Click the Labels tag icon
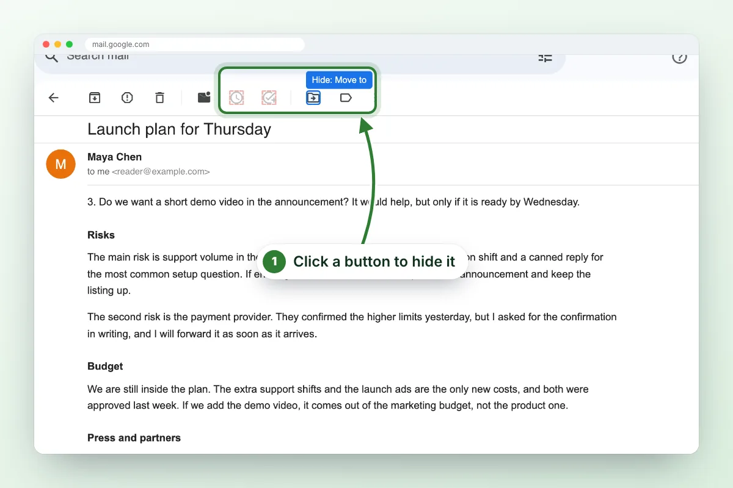Image resolution: width=733 pixels, height=488 pixels. [x=346, y=98]
